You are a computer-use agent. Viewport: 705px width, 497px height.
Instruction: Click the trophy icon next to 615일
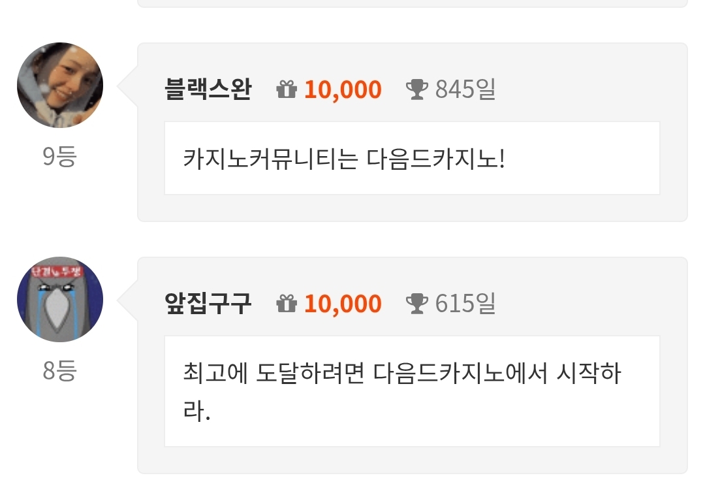click(416, 304)
